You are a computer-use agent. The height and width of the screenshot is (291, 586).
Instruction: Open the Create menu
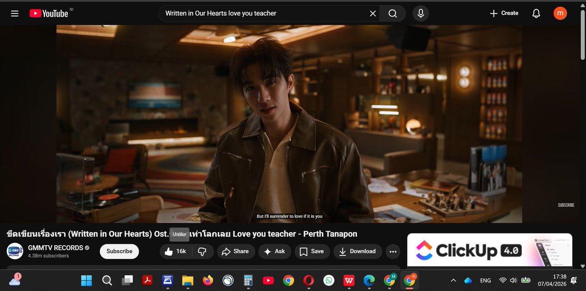tap(504, 13)
